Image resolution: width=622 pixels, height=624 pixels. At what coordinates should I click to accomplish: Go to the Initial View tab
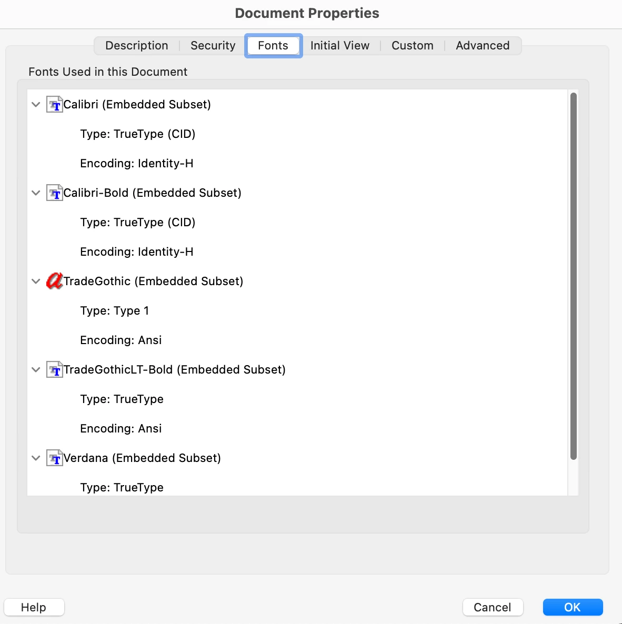coord(340,45)
